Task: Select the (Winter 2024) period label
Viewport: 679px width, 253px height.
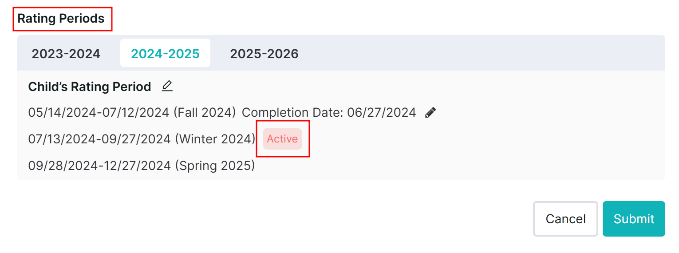Action: (215, 139)
